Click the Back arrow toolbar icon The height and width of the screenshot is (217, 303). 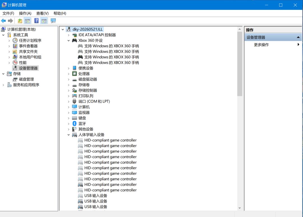[3, 21]
